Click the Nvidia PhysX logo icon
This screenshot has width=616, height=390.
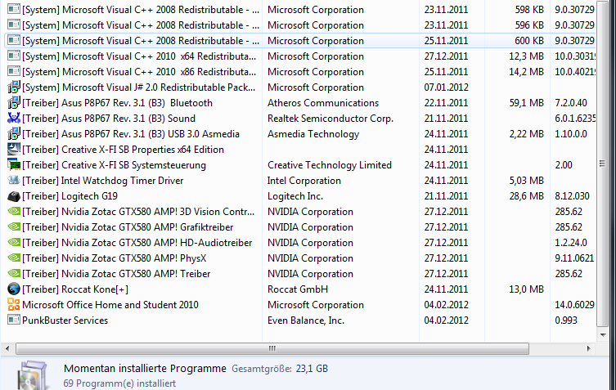point(14,258)
